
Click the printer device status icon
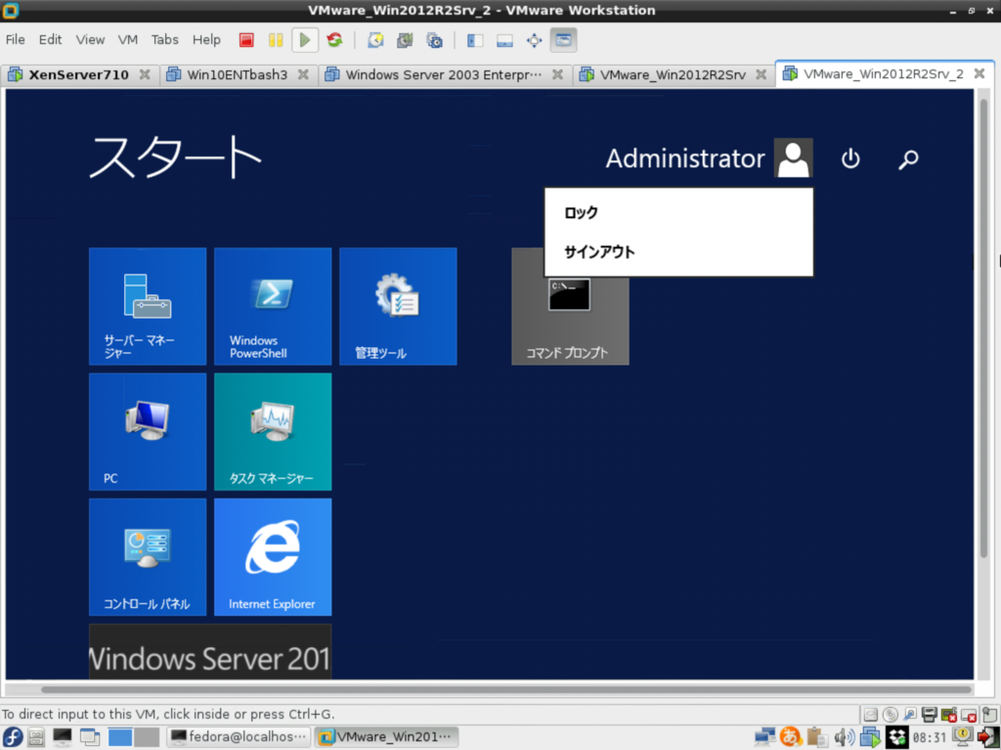point(930,714)
